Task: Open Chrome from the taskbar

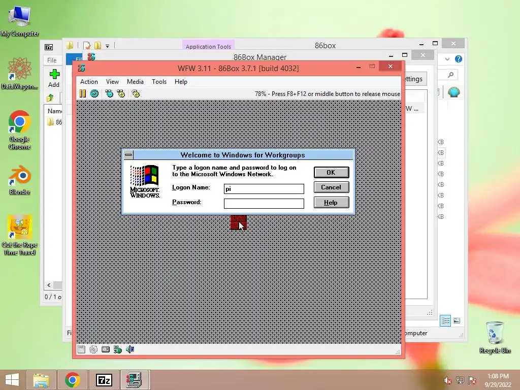Action: 72,380
